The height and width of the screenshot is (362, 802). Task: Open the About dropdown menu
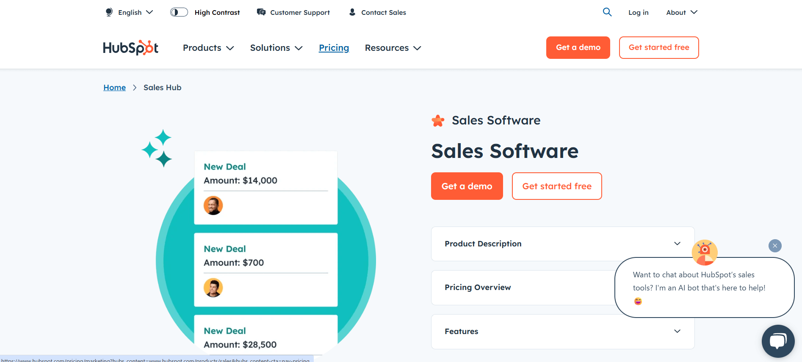(681, 12)
